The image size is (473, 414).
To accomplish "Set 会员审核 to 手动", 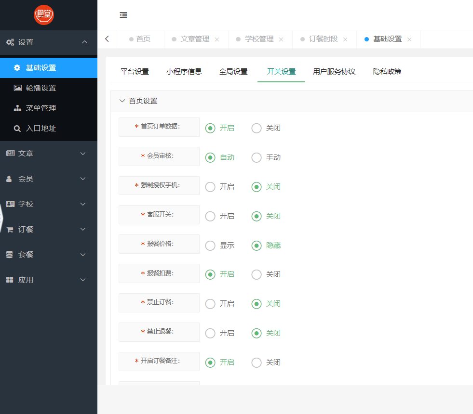I will 257,157.
